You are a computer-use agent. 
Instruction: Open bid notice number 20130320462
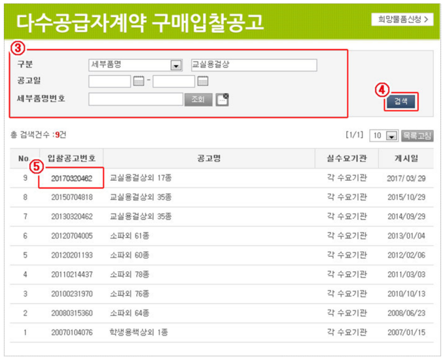(x=72, y=216)
